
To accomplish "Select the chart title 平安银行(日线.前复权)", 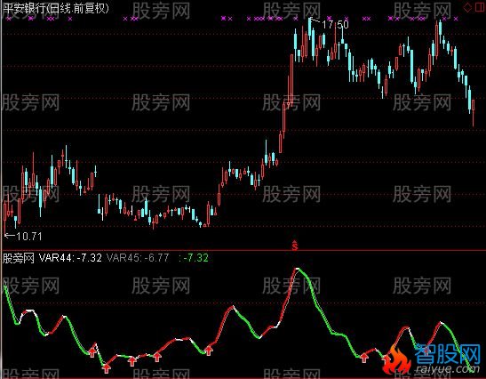I will point(56,8).
